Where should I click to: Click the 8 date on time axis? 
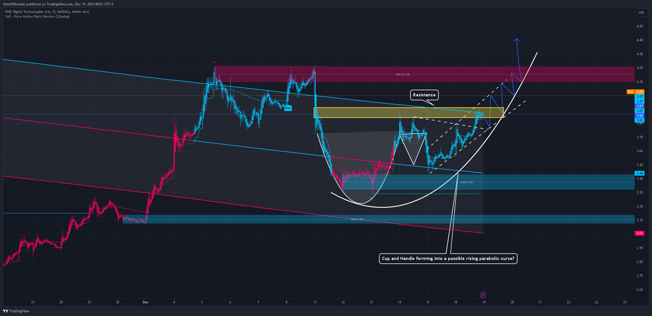click(286, 302)
